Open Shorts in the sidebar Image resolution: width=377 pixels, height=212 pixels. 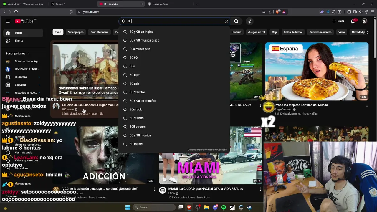[x=23, y=41]
